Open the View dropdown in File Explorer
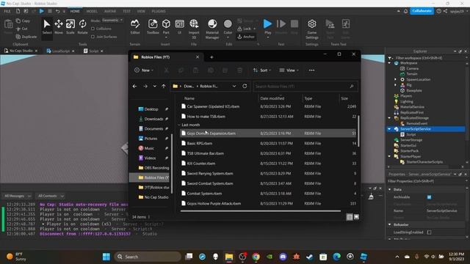Image resolution: width=470 pixels, height=264 pixels. pyautogui.click(x=289, y=70)
